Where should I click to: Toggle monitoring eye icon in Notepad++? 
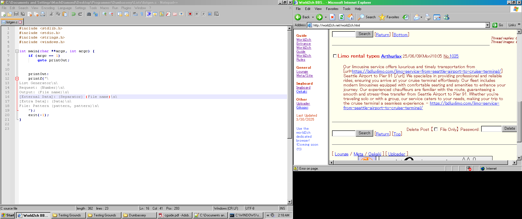(x=181, y=14)
